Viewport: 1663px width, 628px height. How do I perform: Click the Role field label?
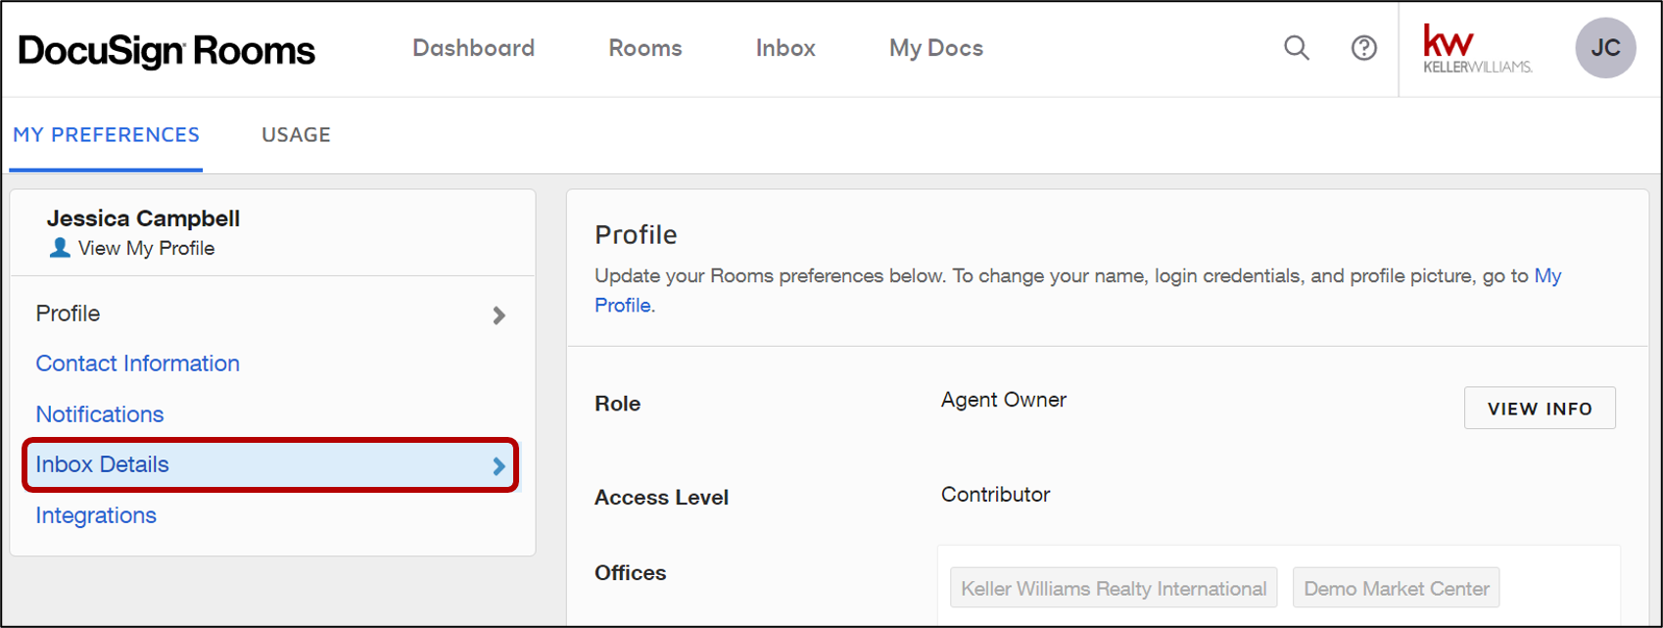pos(618,404)
